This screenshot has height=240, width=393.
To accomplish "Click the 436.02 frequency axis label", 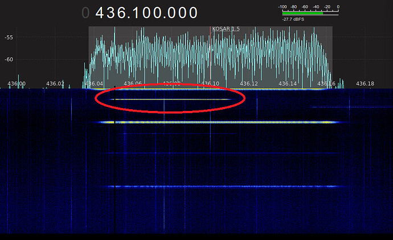I will point(55,84).
